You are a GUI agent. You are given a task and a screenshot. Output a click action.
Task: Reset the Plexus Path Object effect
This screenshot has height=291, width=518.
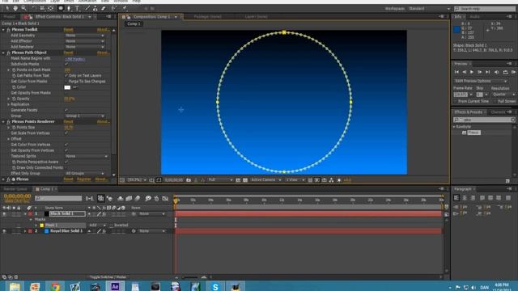click(x=68, y=53)
